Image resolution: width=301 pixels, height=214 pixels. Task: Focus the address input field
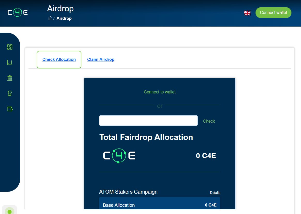point(148,121)
